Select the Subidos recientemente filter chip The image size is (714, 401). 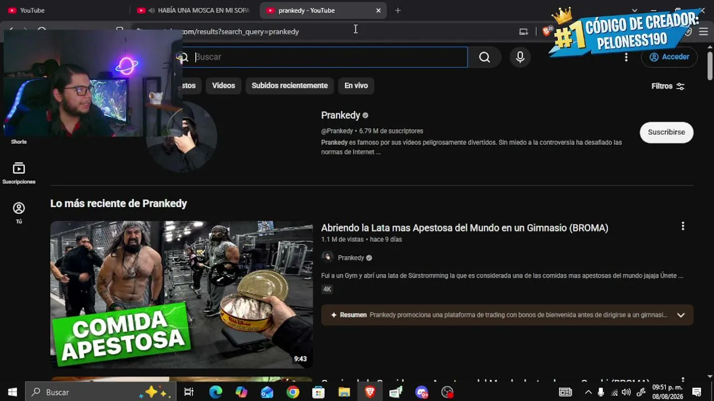[290, 86]
